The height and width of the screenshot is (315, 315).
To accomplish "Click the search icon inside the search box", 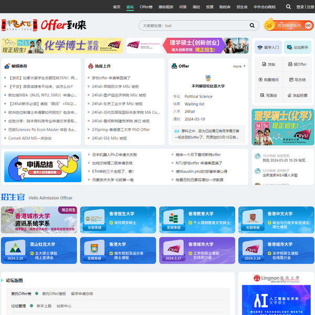I will pos(251,25).
